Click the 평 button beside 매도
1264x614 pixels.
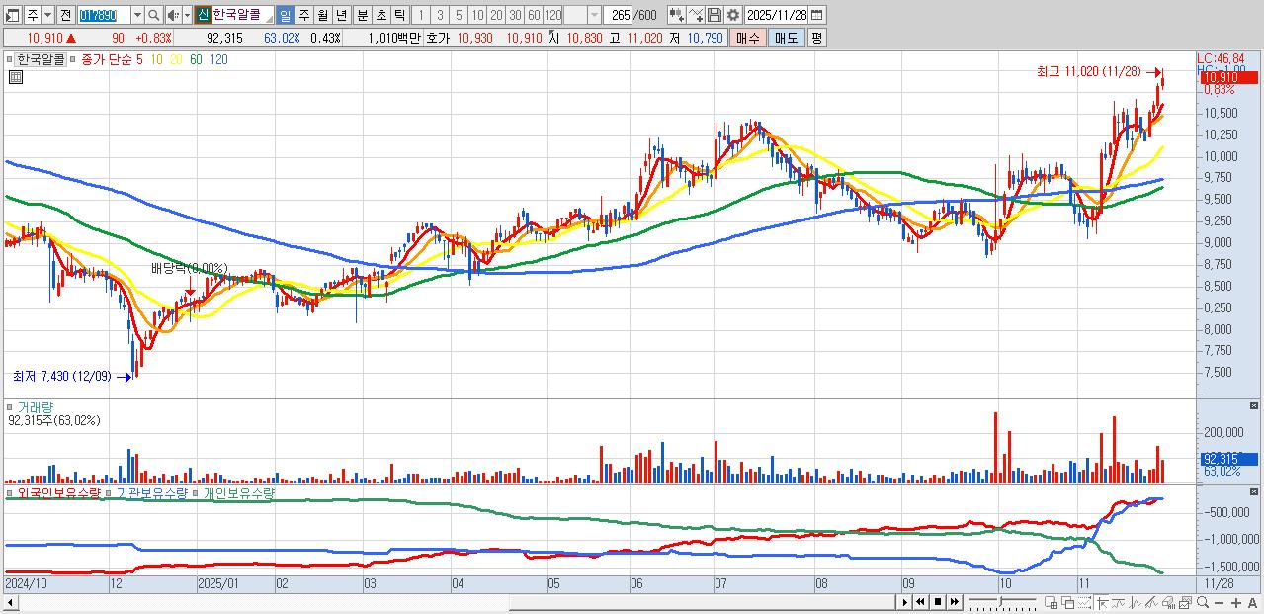click(816, 38)
